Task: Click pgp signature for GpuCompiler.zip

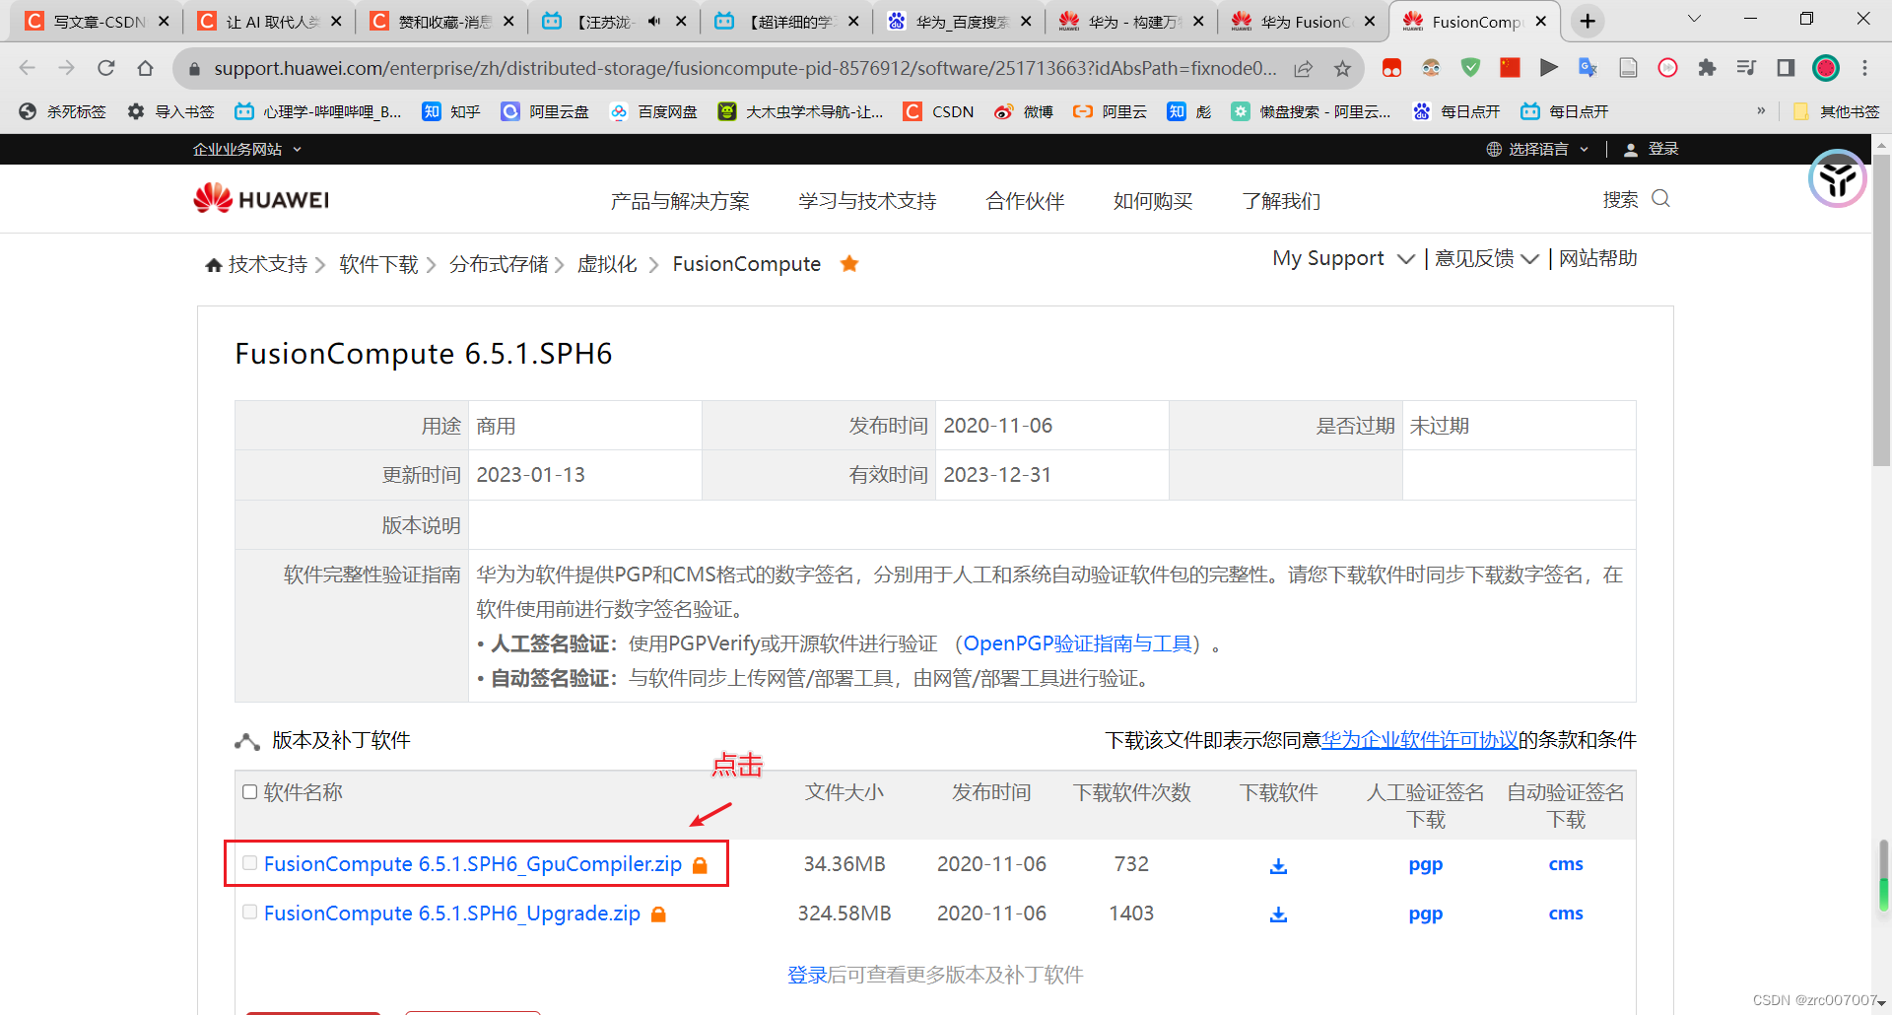Action: coord(1425,864)
